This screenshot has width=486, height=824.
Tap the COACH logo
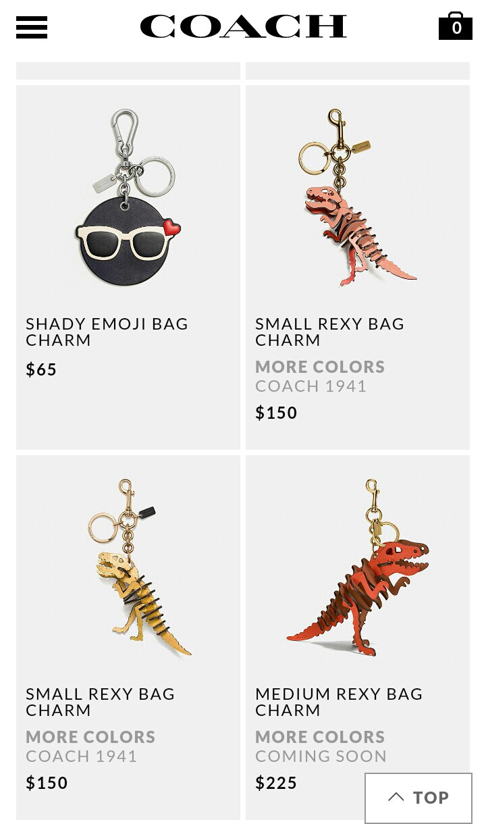[243, 26]
